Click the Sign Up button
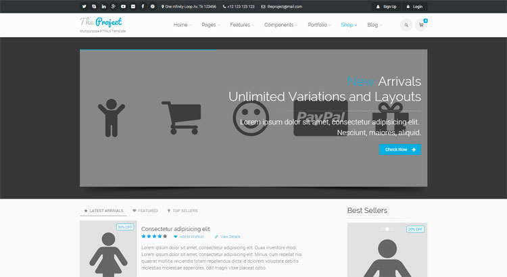This screenshot has height=277, width=507. 386,6
